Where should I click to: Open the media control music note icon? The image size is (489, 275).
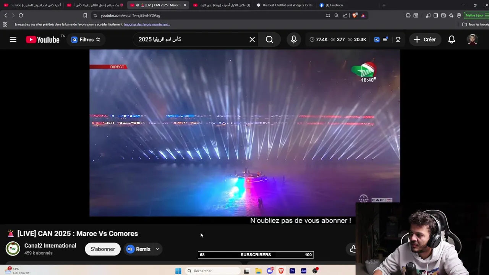pos(428,15)
